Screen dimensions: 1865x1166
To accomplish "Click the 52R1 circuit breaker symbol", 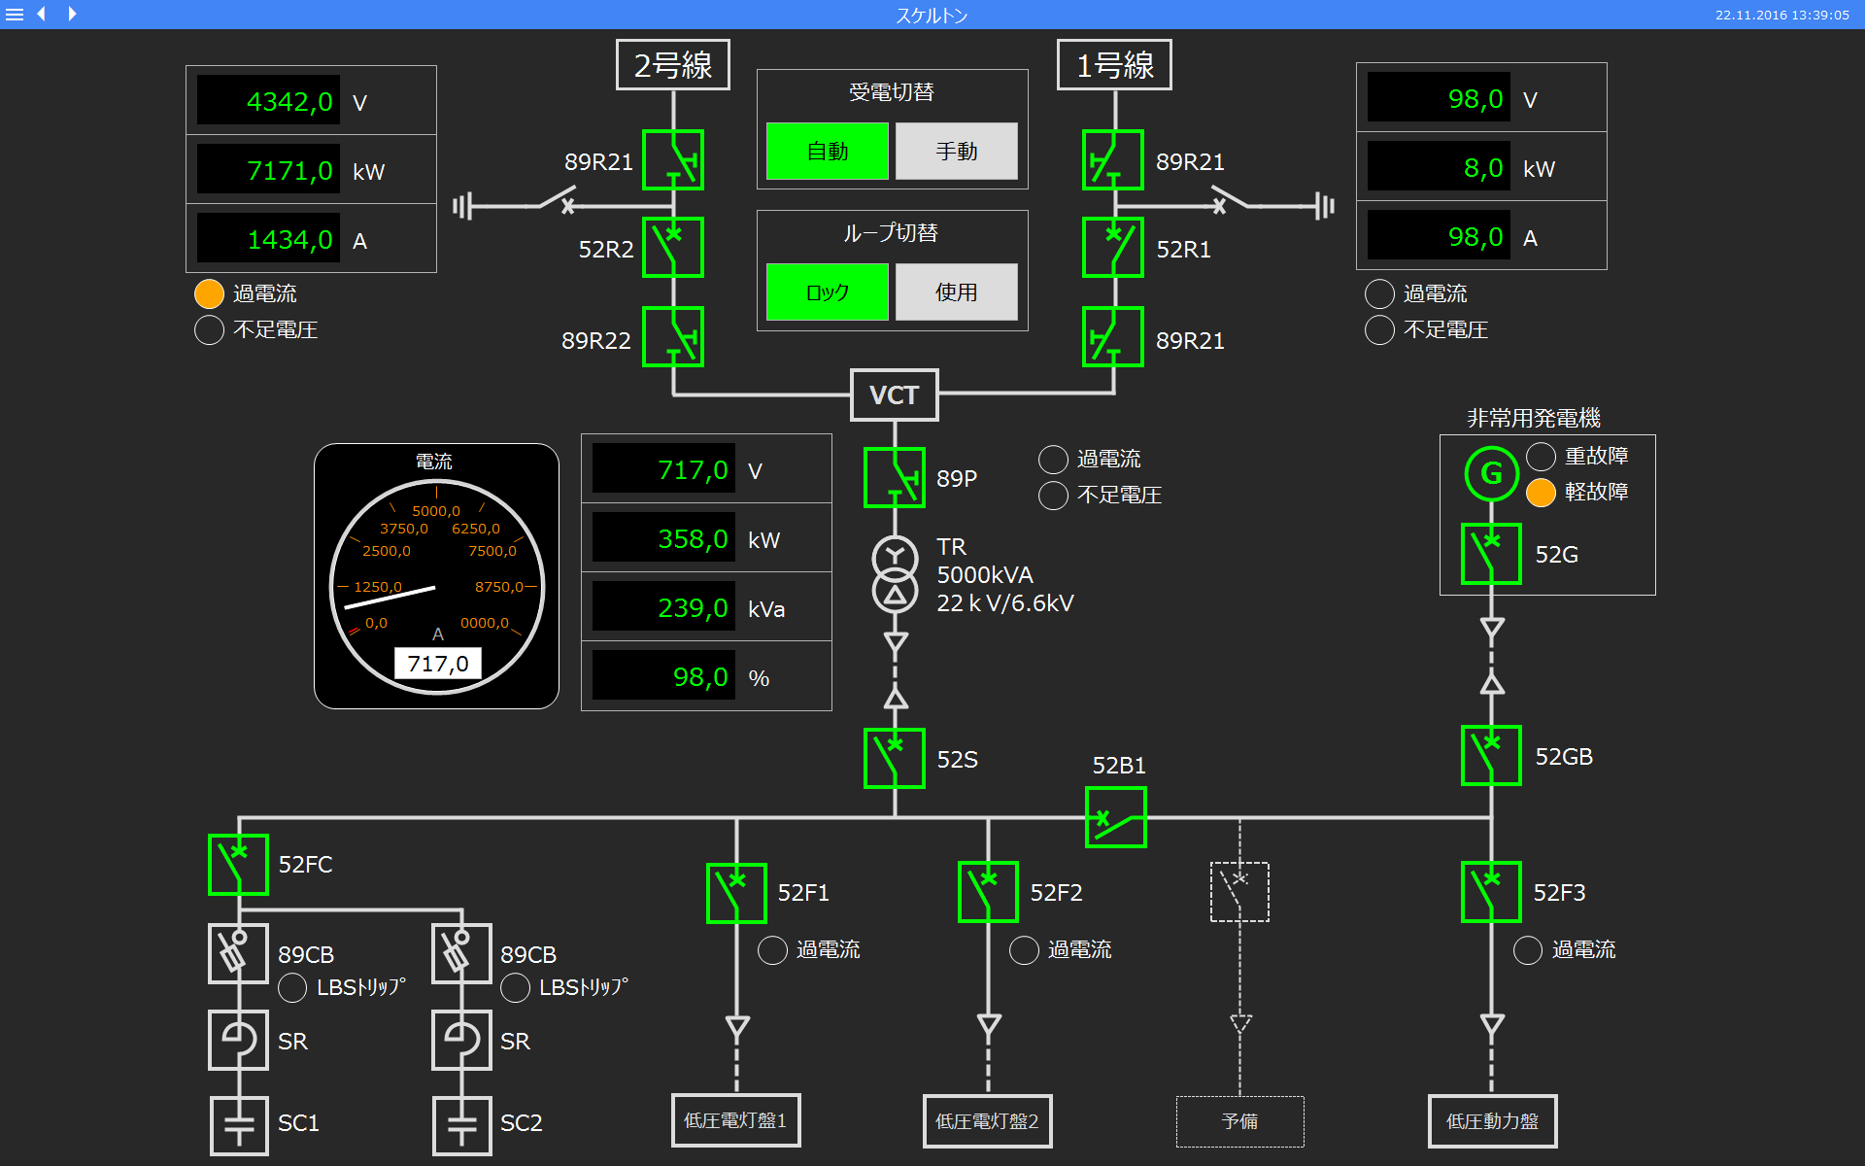I will point(1113,248).
